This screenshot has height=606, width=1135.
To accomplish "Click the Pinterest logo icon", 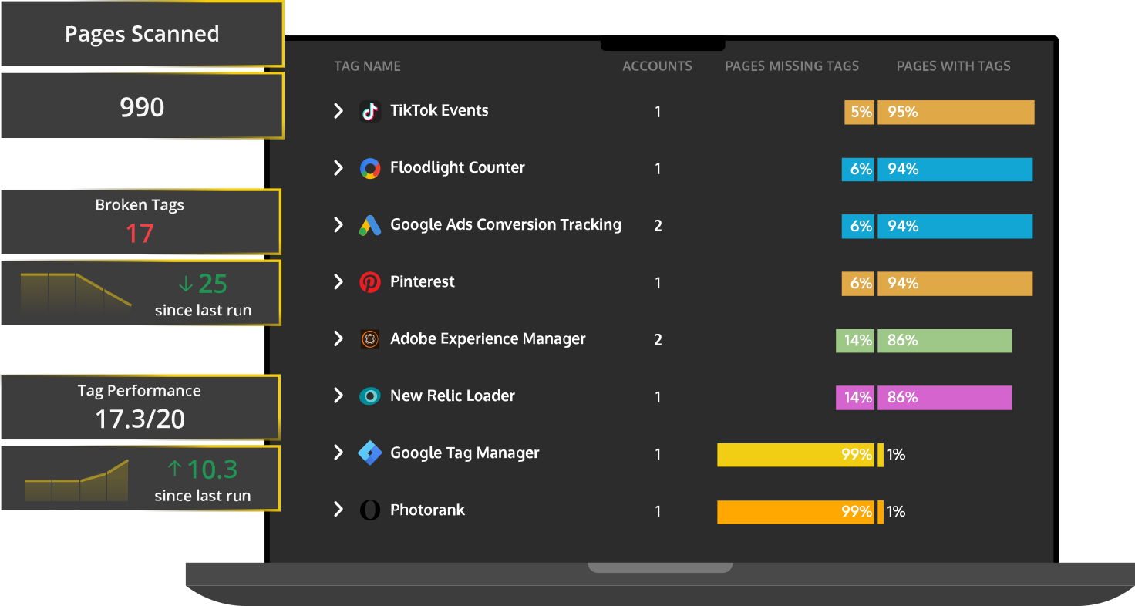I will (x=370, y=283).
